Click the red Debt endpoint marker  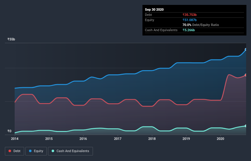point(246,75)
